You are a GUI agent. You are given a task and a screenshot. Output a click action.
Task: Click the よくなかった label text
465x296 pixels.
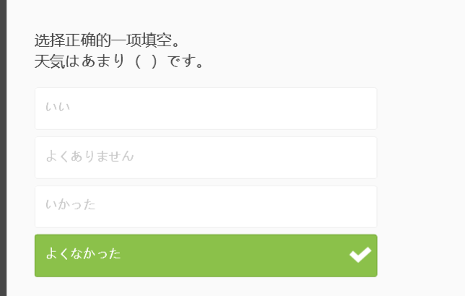pos(83,254)
